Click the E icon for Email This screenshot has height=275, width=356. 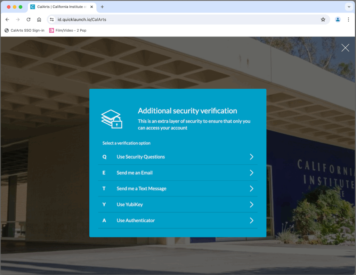point(104,173)
